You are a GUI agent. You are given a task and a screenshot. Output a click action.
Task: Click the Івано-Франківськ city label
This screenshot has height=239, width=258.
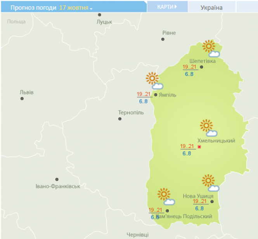(x=57, y=186)
